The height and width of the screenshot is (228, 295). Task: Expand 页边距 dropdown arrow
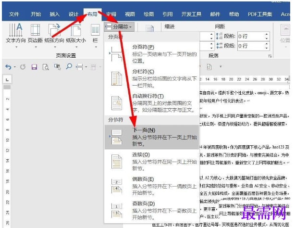coord(36,47)
